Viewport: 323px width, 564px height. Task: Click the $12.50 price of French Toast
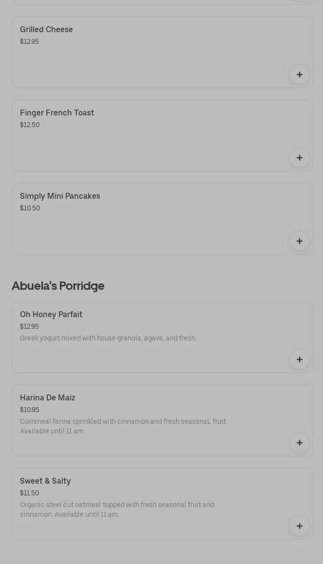tap(30, 125)
